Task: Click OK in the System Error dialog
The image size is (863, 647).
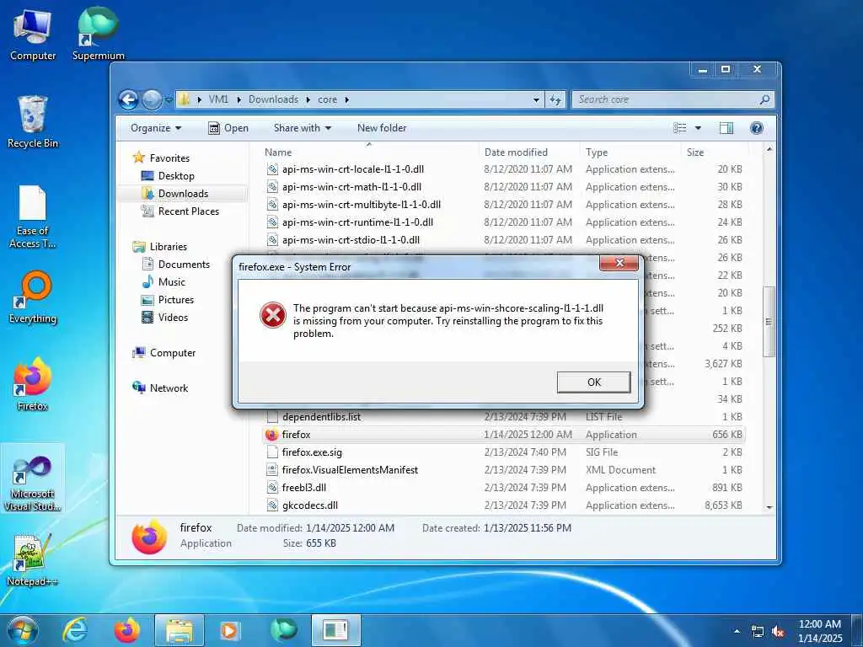Action: tap(593, 382)
